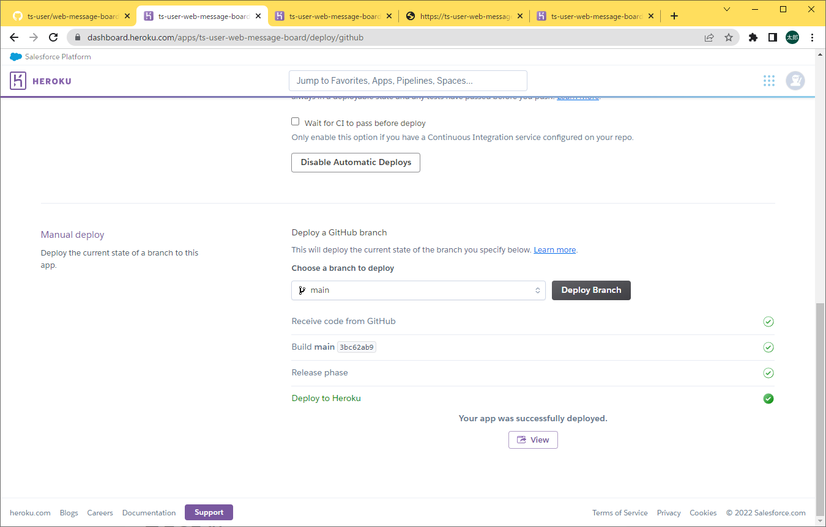Click the HEROKU wordmark text

[52, 81]
